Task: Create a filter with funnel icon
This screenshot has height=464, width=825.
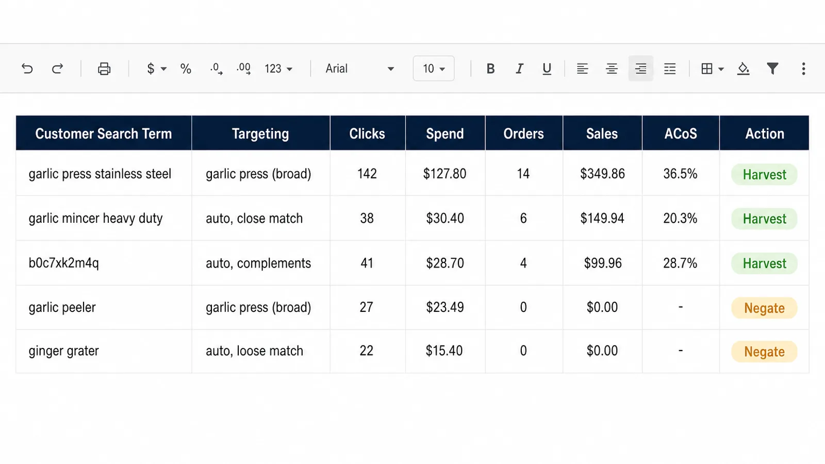Action: (x=772, y=69)
